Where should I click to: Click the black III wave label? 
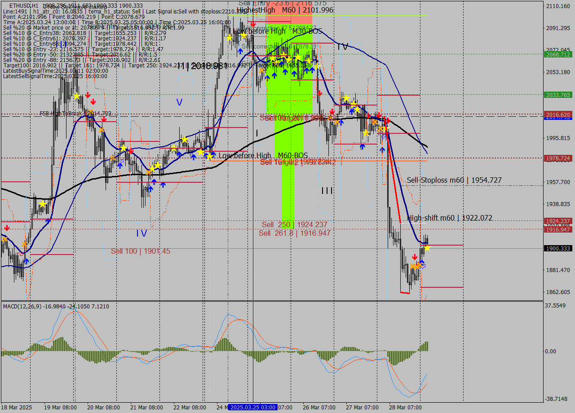pos(327,191)
